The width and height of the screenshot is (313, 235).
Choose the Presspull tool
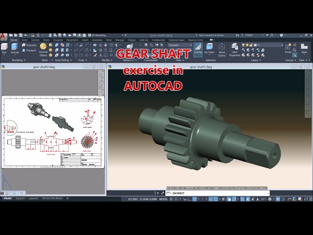point(29,50)
